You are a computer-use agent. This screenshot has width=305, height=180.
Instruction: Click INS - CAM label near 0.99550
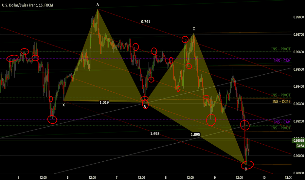(x=282, y=61)
